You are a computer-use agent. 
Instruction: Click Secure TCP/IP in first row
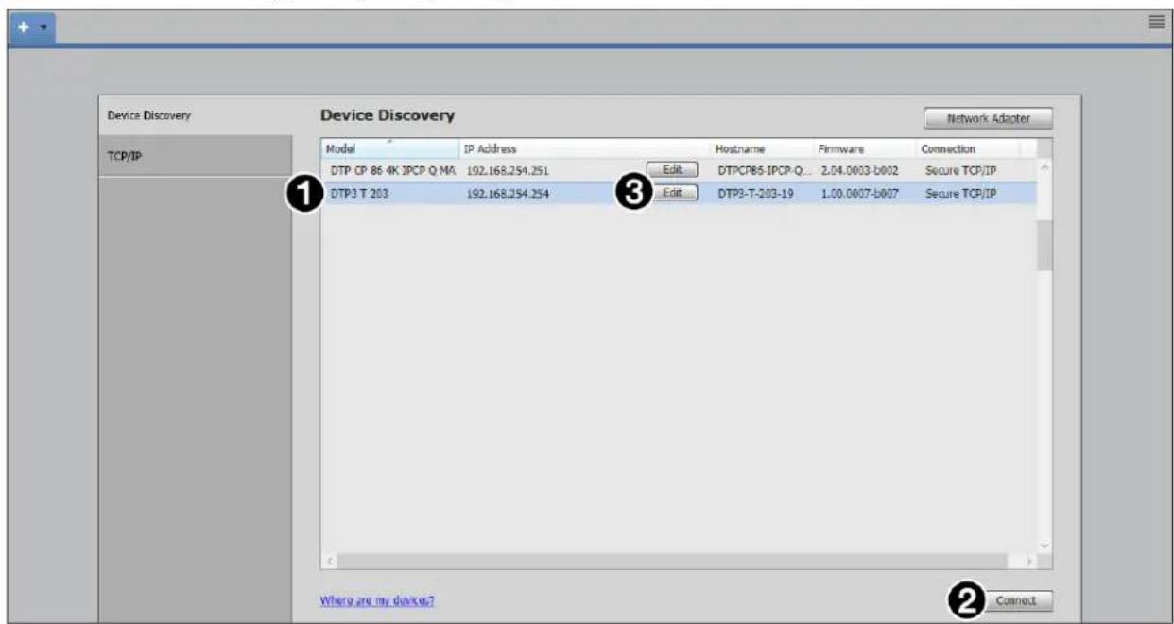pos(960,171)
